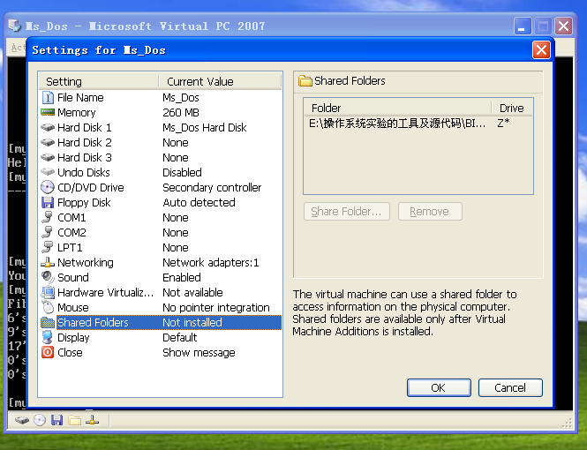Click the Networking adapter icon
587x450 pixels.
48,263
